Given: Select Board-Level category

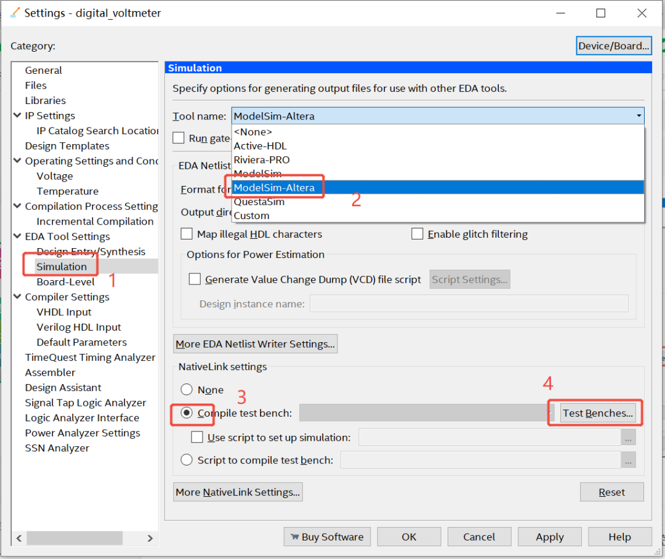Looking at the screenshot, I should pos(66,281).
